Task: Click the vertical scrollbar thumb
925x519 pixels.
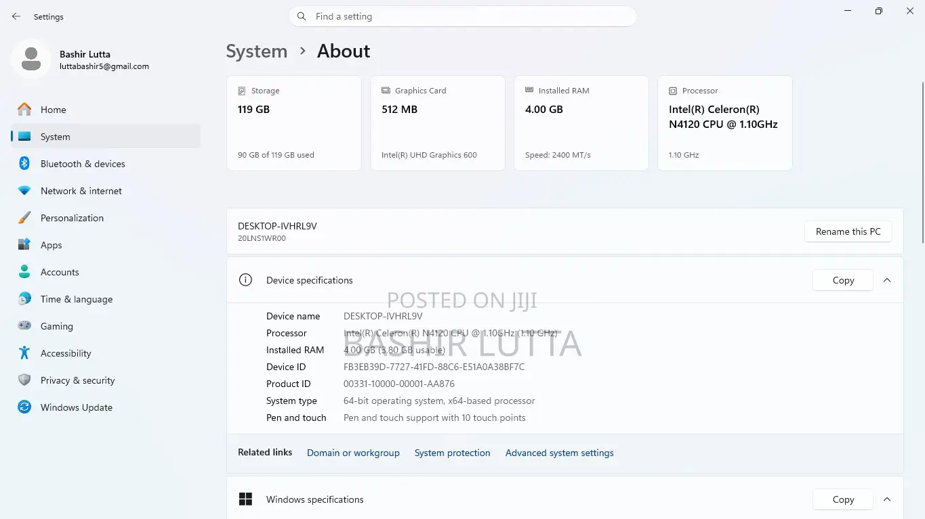Action: pyautogui.click(x=922, y=161)
